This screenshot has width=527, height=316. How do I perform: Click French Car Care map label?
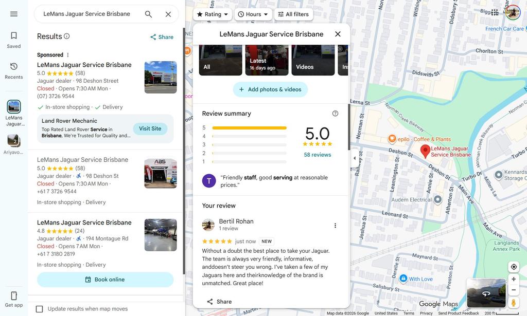[x=504, y=29]
